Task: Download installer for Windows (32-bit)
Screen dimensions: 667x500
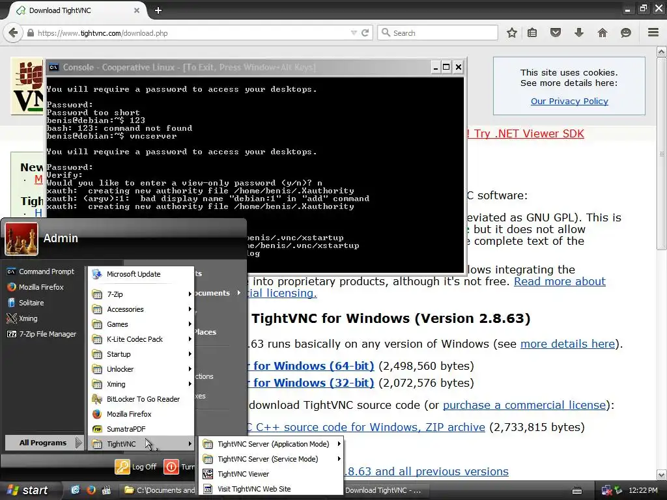Action: (x=311, y=383)
